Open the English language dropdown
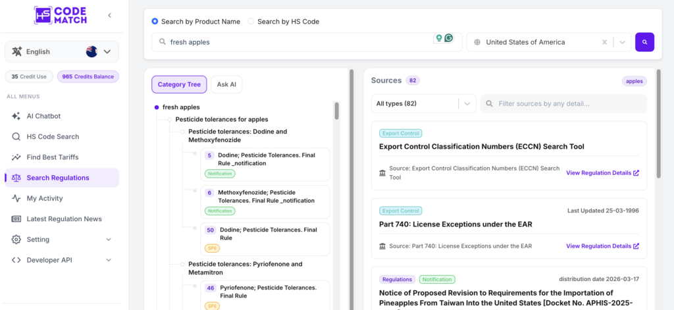Viewport: 674px width, 310px height. (x=62, y=51)
